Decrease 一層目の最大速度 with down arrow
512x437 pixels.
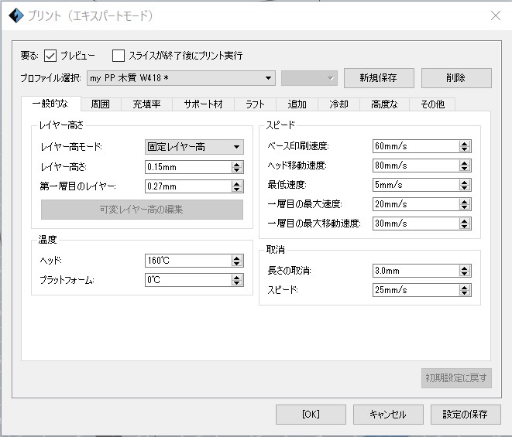[464, 207]
